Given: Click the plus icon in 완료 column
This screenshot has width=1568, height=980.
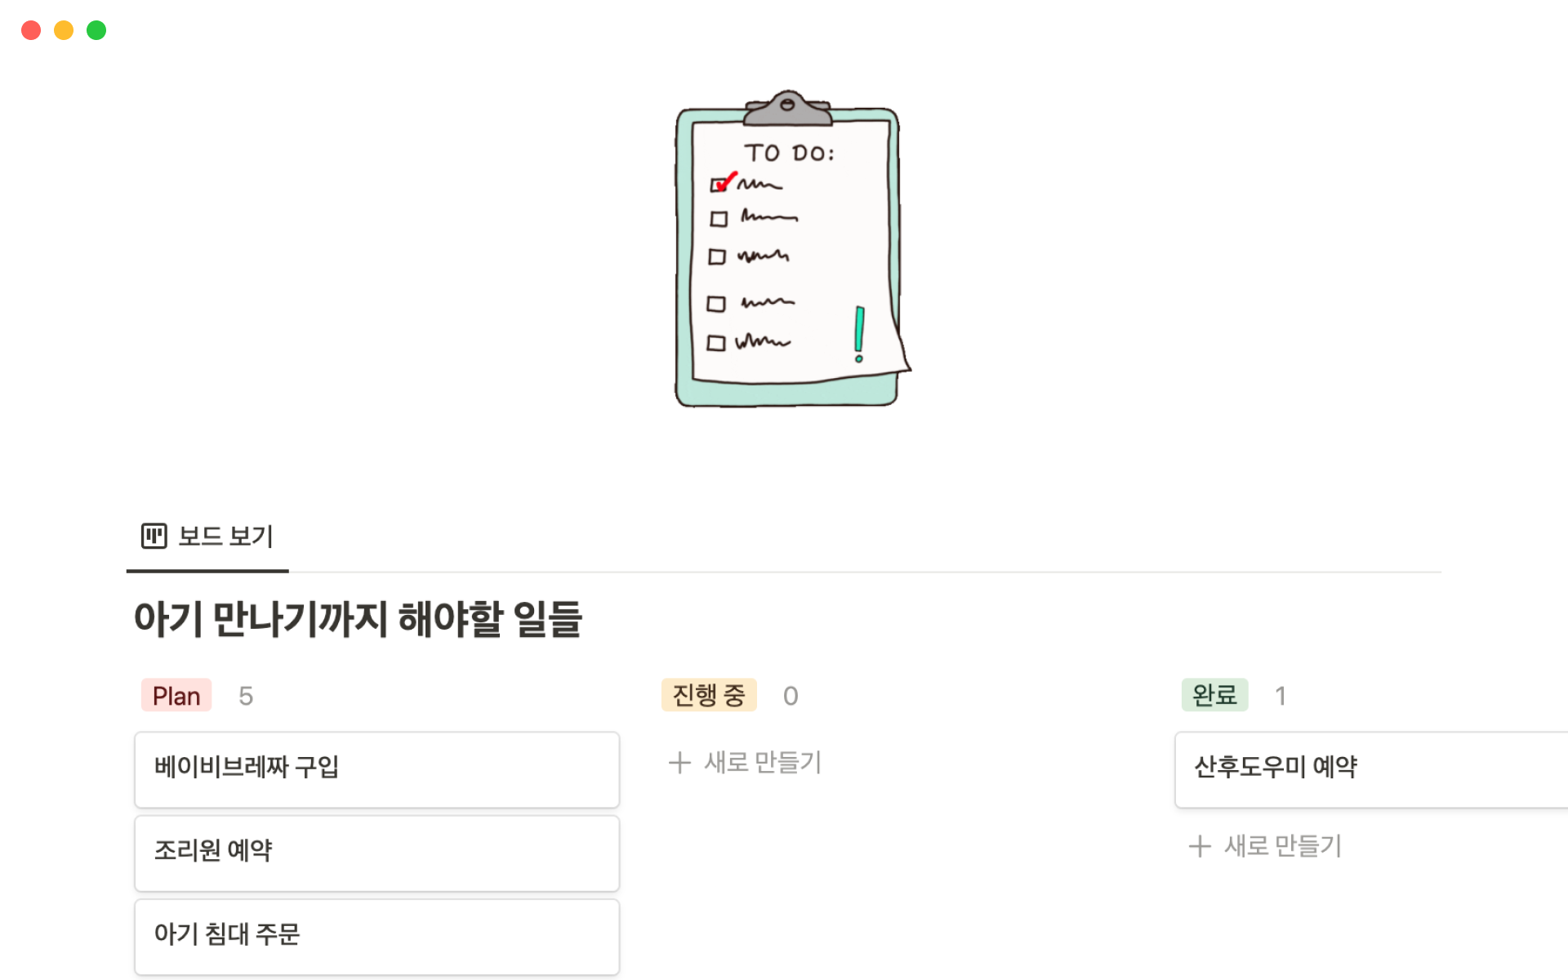Looking at the screenshot, I should coord(1200,846).
